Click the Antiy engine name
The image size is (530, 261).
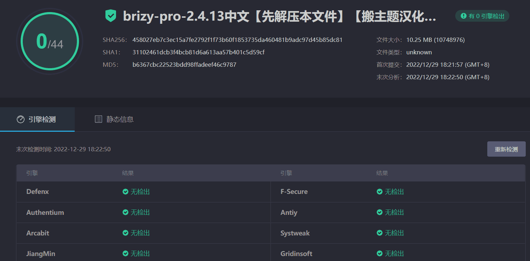289,212
